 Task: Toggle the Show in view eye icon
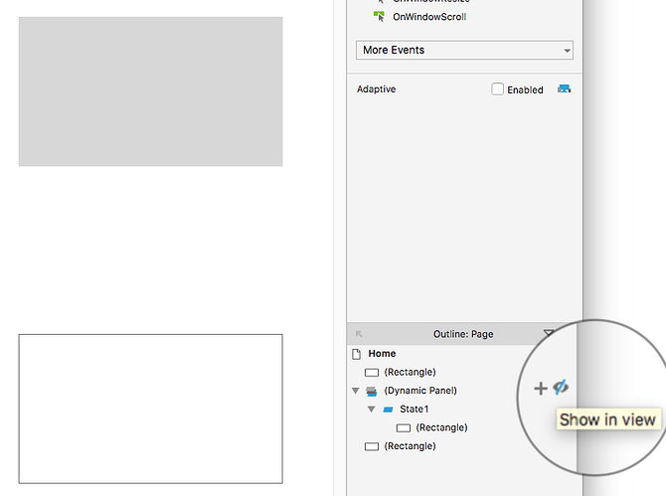[x=561, y=388]
